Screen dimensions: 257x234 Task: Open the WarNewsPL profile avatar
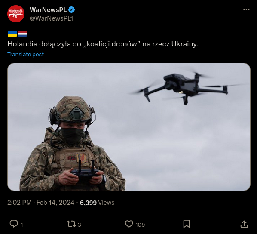[16, 14]
